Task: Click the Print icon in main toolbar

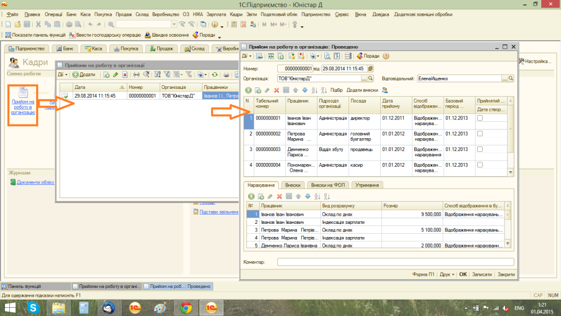Action: pos(69,24)
